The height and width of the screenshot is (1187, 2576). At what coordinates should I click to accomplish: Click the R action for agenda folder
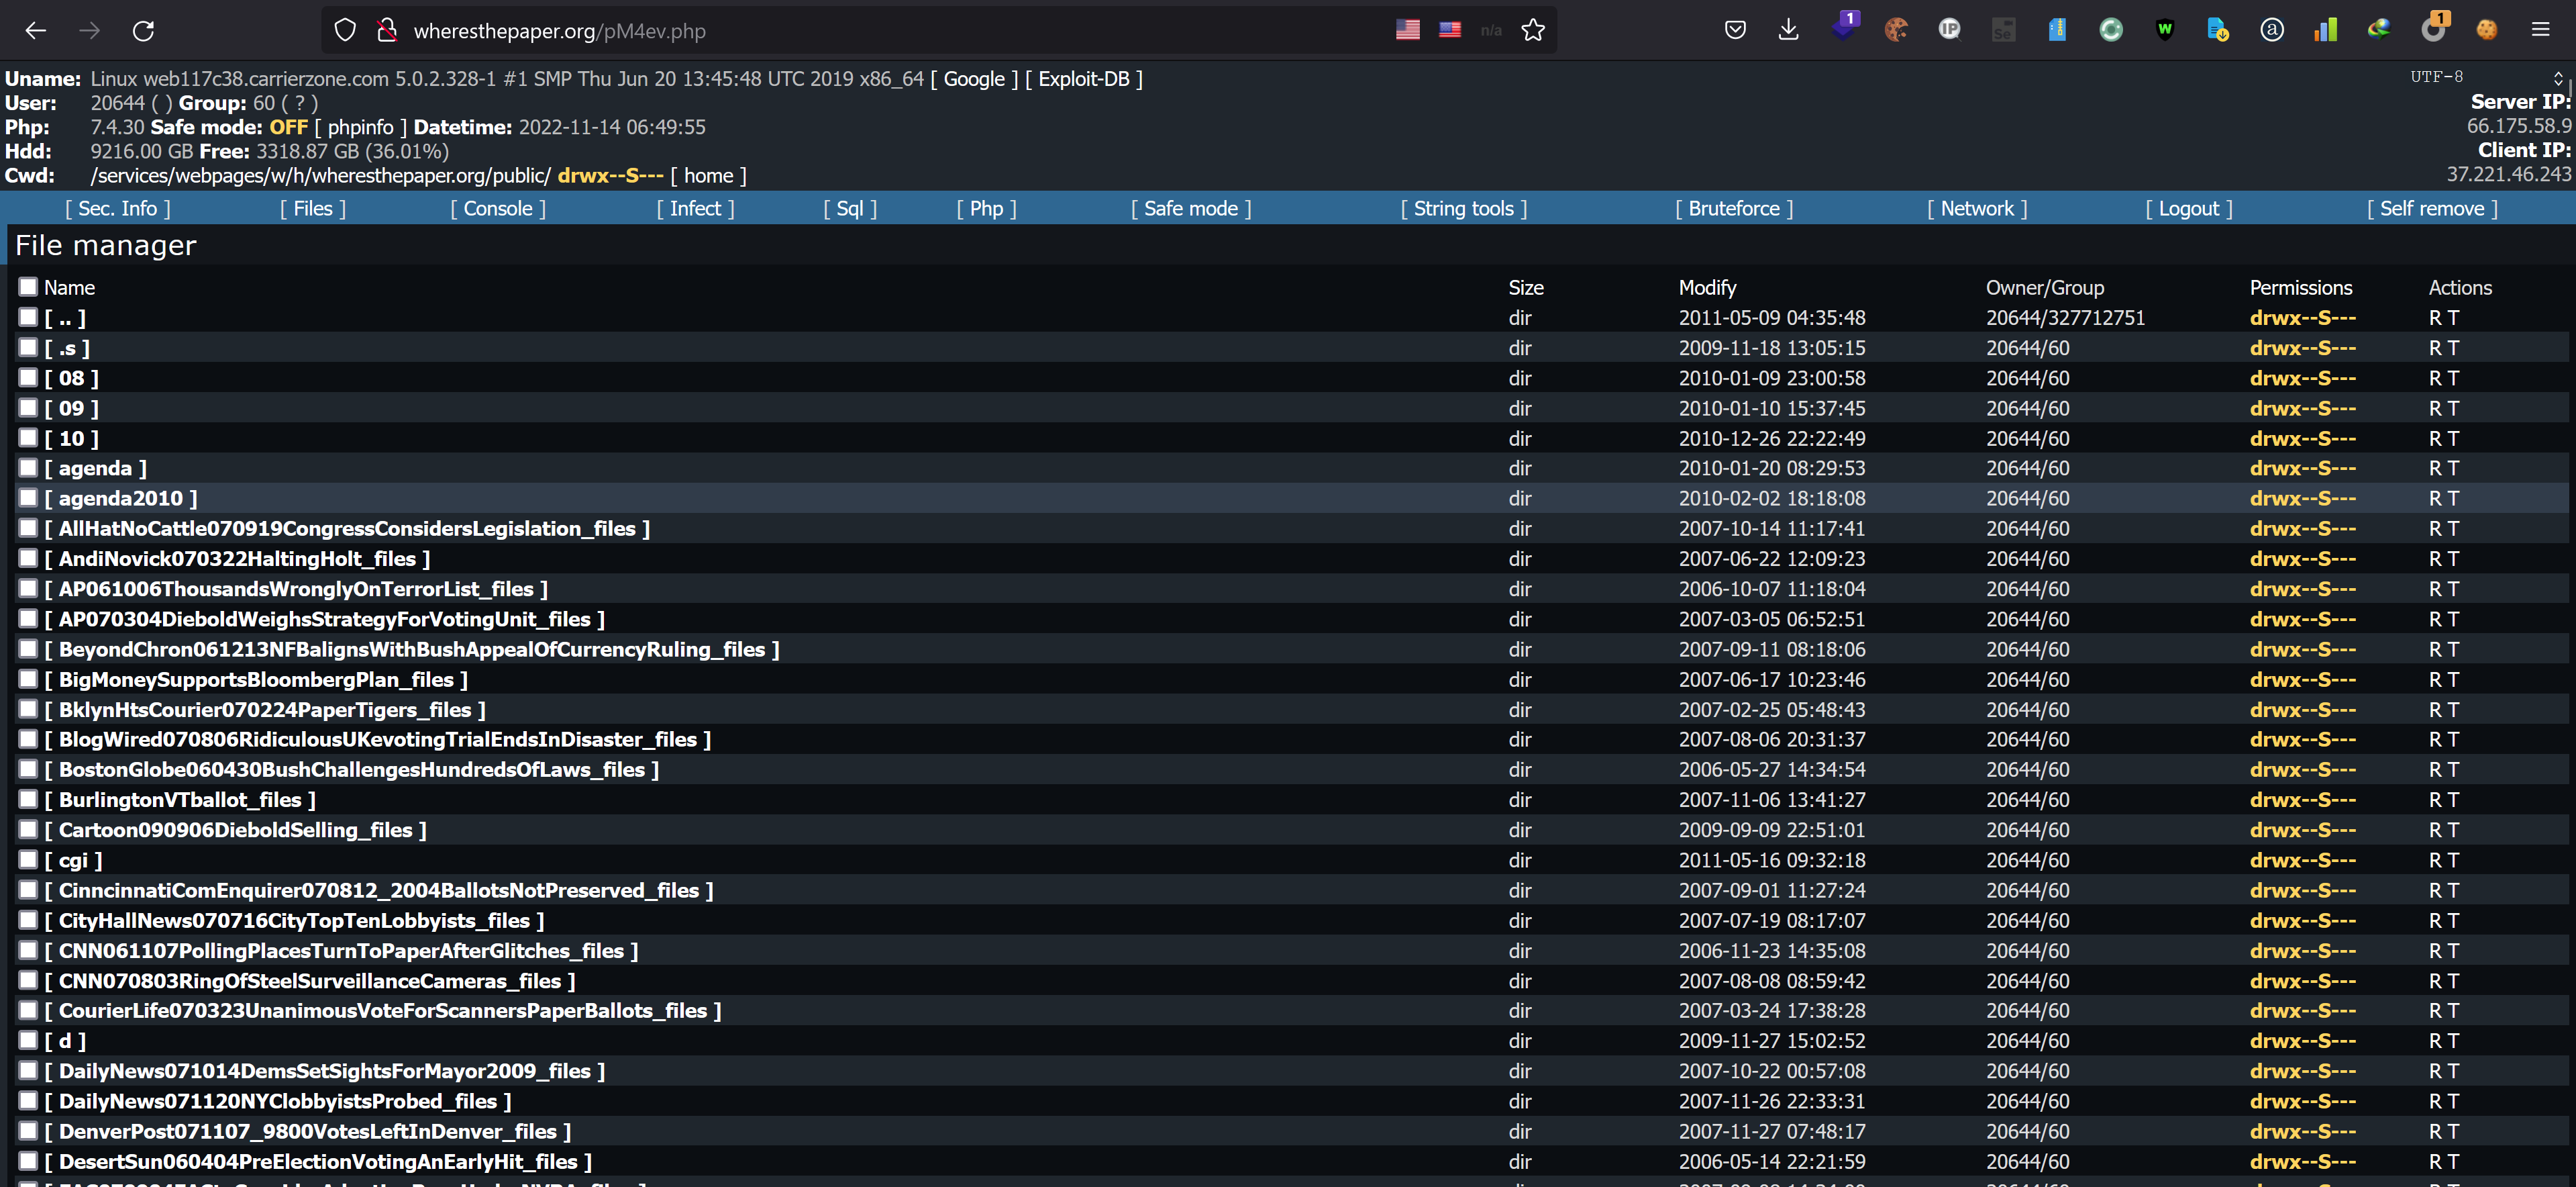point(2435,469)
